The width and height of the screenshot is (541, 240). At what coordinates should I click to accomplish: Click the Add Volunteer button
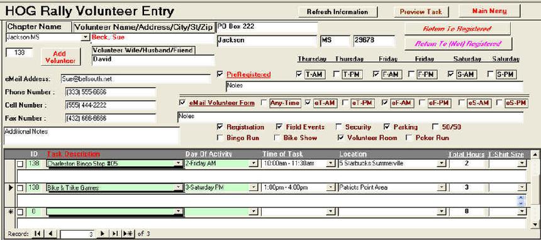(x=60, y=57)
